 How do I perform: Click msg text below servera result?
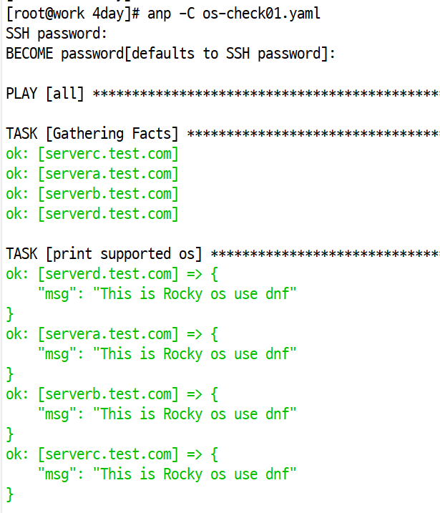(167, 354)
